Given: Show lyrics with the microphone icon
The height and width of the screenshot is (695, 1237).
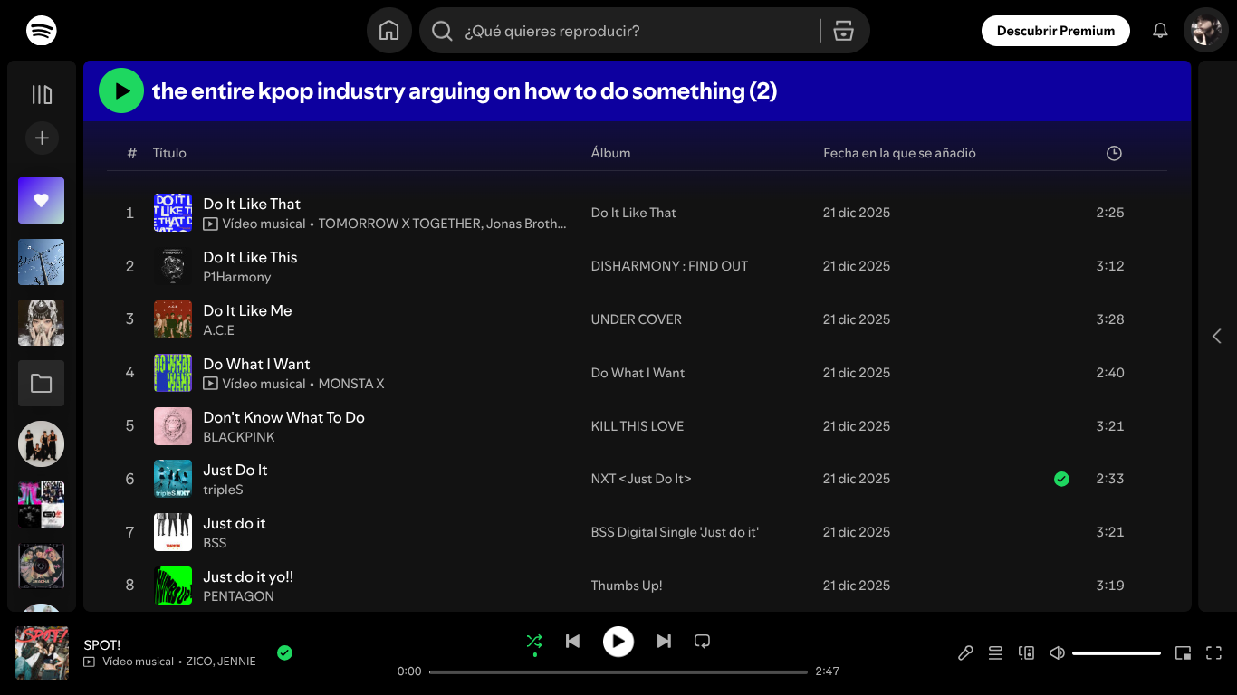Looking at the screenshot, I should pyautogui.click(x=965, y=652).
